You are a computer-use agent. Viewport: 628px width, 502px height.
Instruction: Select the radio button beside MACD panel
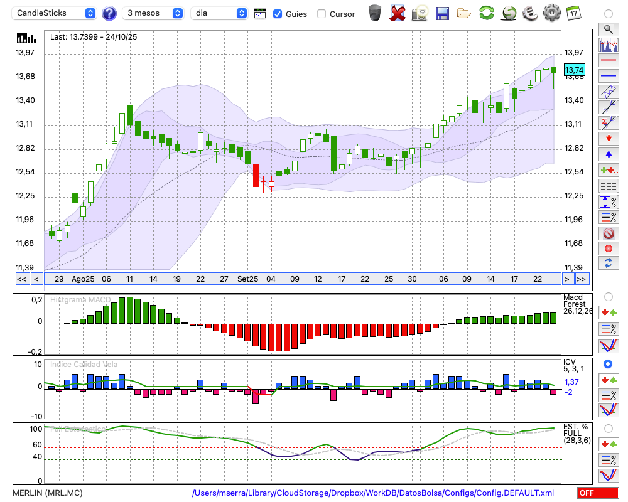point(607,296)
